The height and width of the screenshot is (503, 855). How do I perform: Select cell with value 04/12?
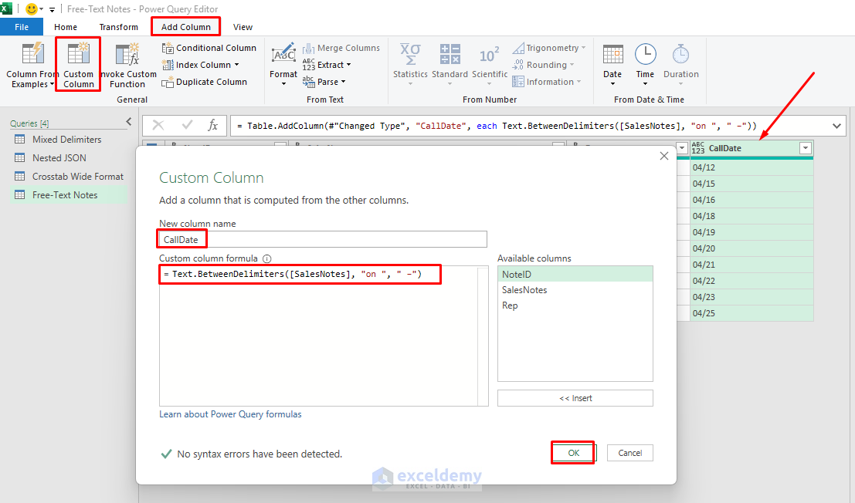tap(752, 167)
